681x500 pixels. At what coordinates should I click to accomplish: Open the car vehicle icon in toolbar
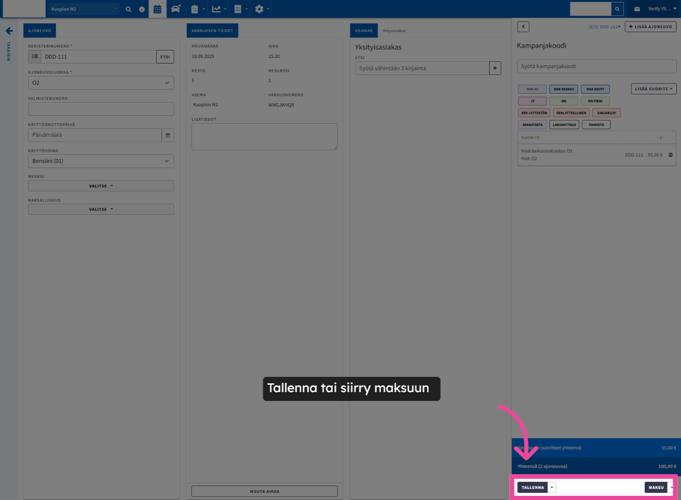[x=176, y=9]
